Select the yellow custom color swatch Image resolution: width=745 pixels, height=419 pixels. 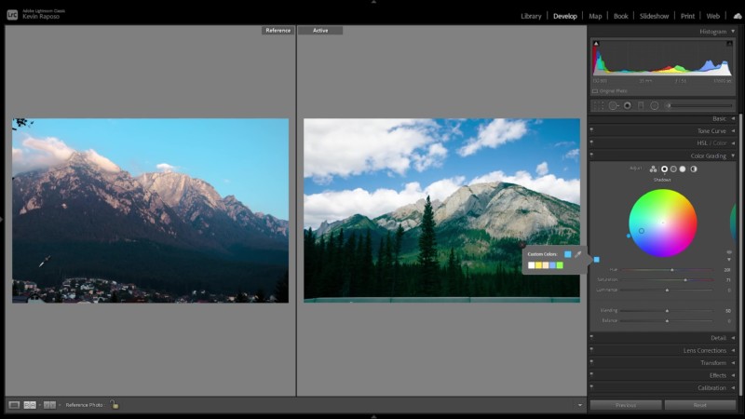click(x=538, y=265)
